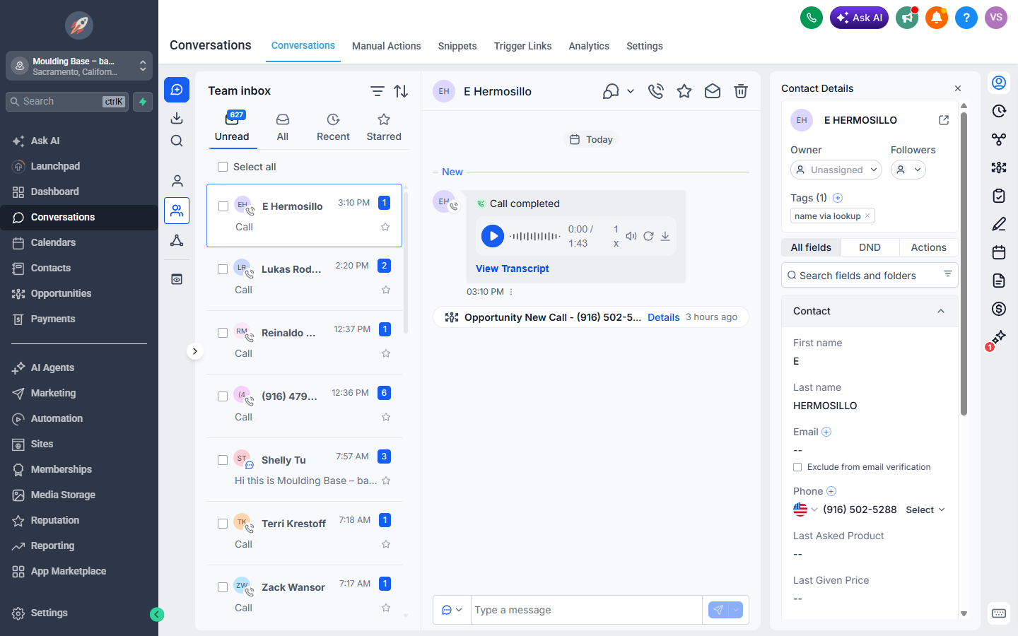Play the call recording

(x=493, y=236)
